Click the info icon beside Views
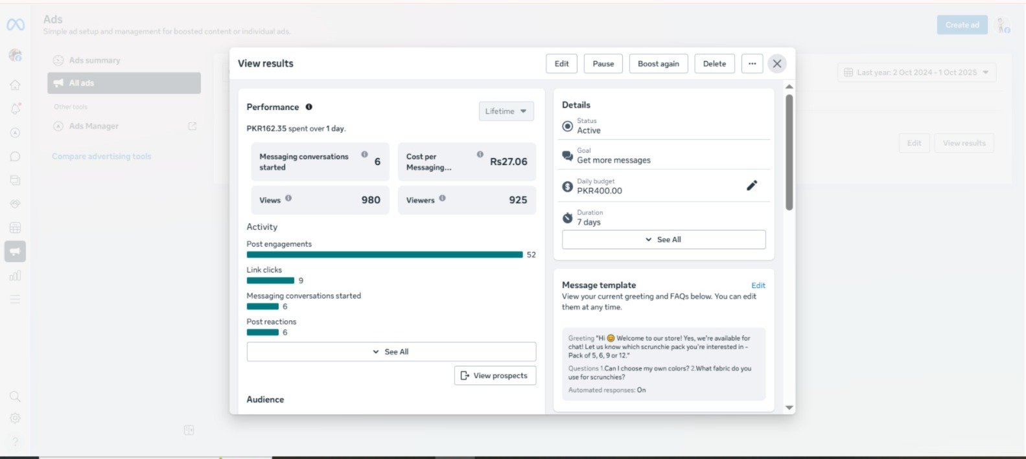 (x=288, y=199)
